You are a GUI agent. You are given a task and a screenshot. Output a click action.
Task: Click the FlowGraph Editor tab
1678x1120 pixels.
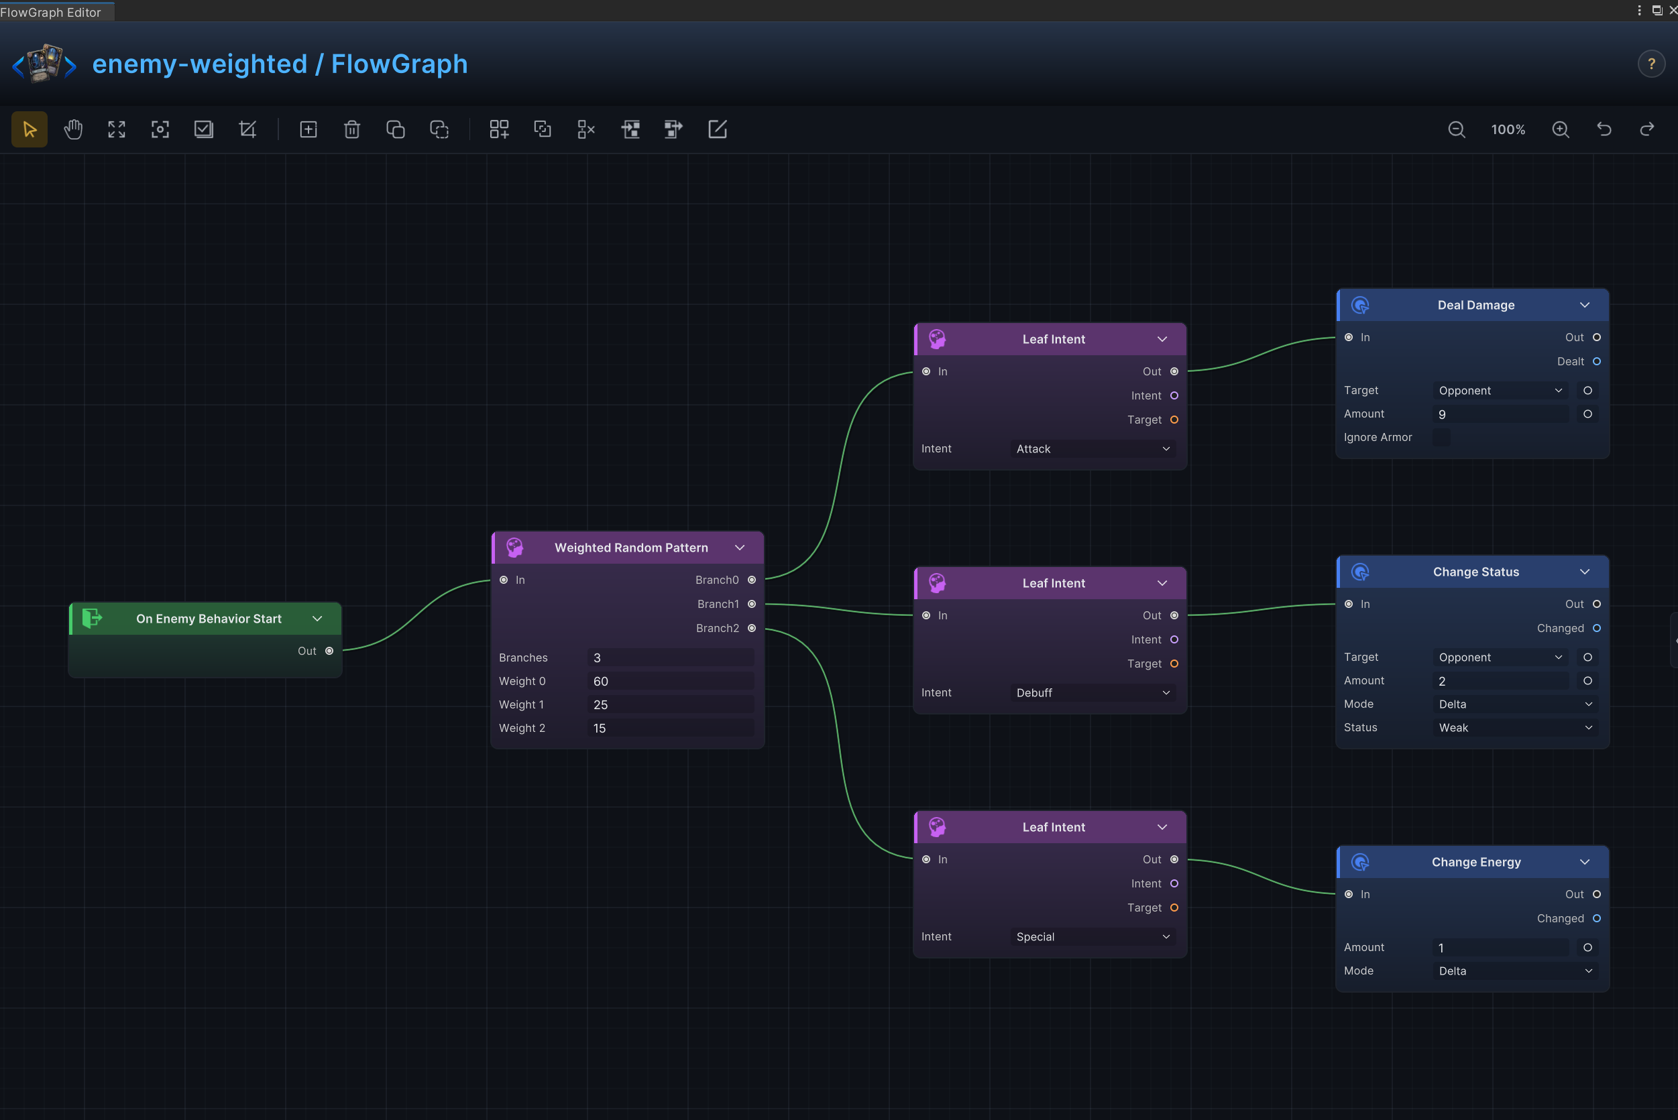52,11
